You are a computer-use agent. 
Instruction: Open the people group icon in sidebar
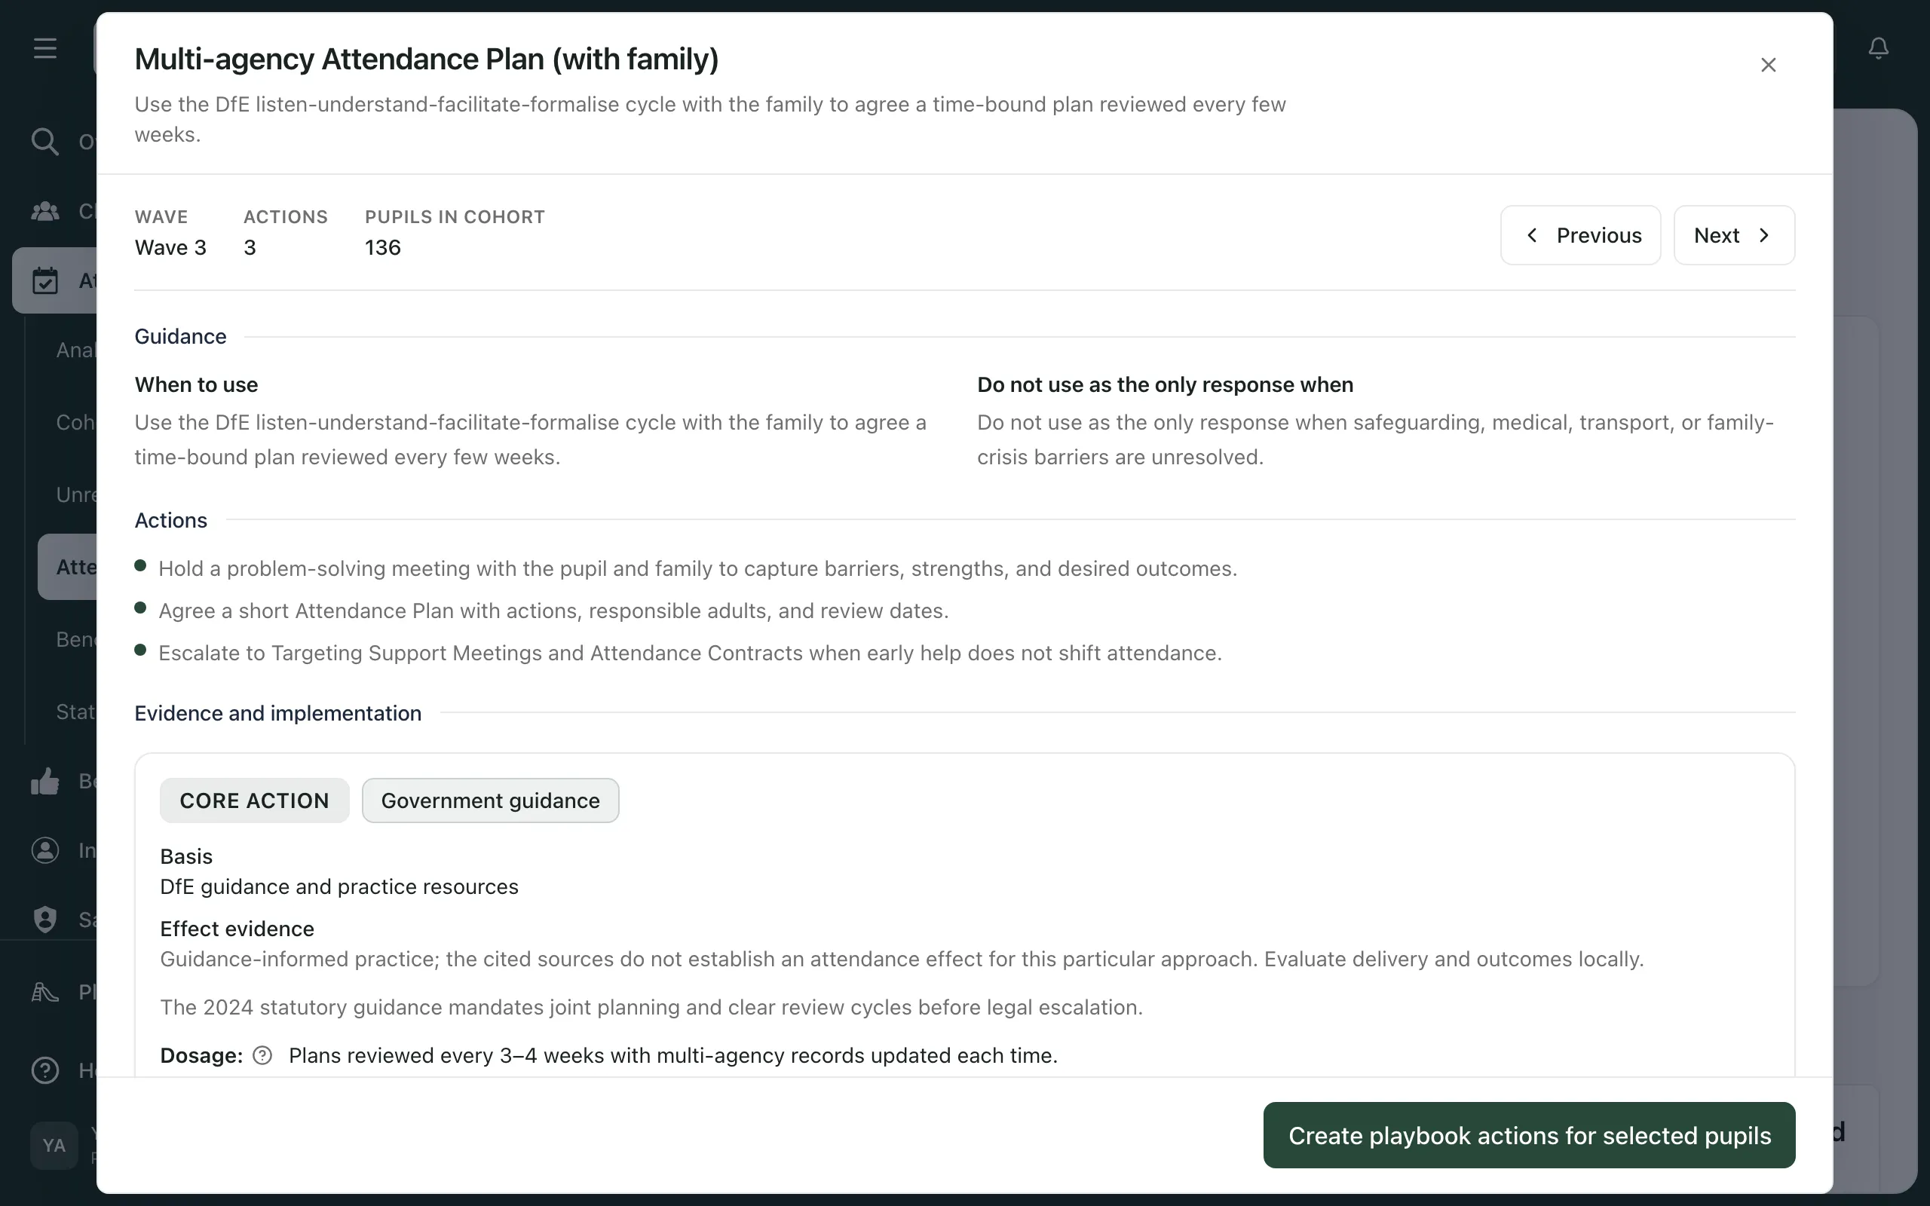pos(45,211)
